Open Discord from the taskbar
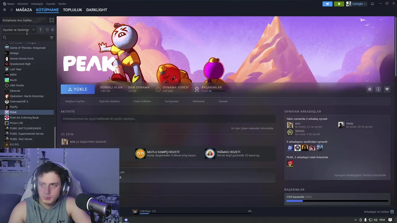 [x=126, y=220]
